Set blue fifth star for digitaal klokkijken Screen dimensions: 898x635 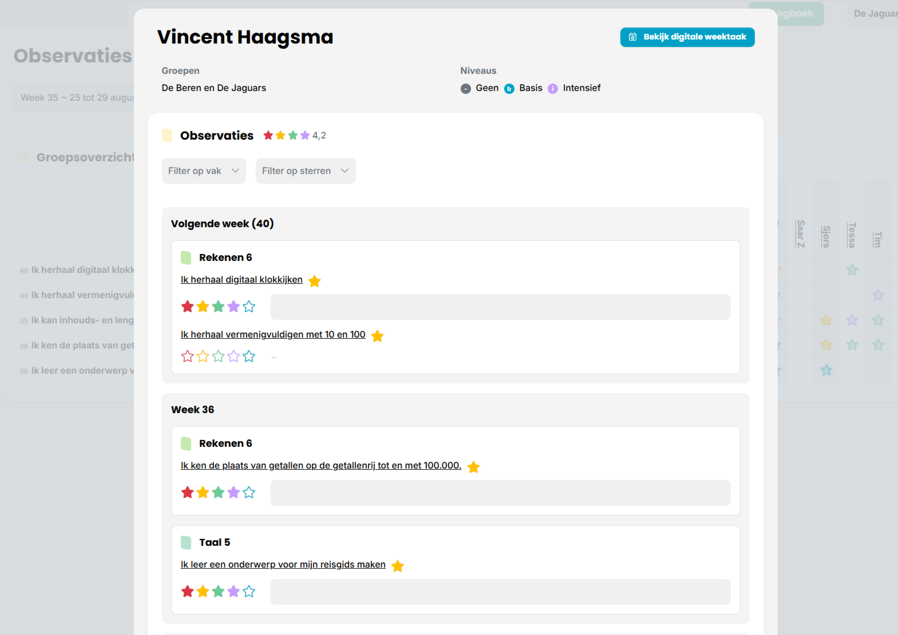click(x=249, y=307)
